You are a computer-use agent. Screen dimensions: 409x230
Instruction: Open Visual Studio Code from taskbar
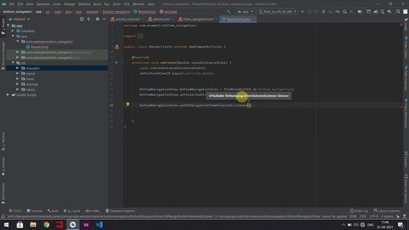[x=100, y=224]
